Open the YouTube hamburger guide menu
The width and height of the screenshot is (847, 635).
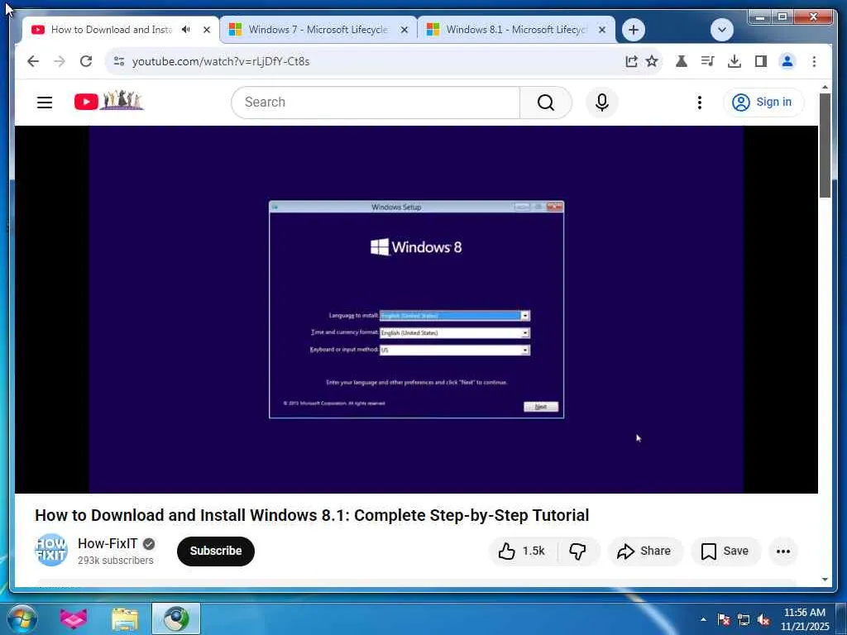[45, 102]
